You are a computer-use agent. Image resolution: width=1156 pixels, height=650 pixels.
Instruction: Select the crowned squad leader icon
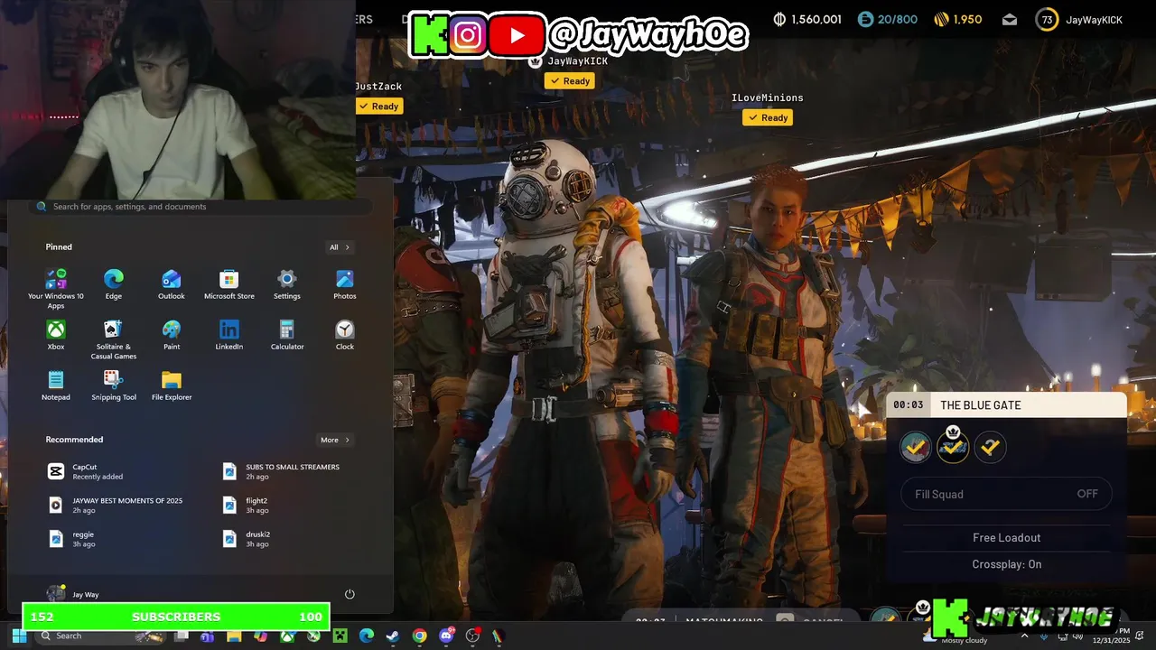953,446
